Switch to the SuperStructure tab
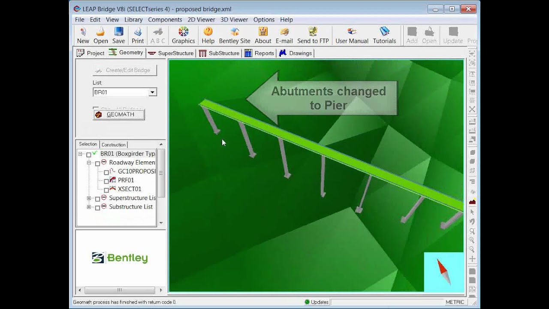The image size is (549, 309). (x=171, y=53)
